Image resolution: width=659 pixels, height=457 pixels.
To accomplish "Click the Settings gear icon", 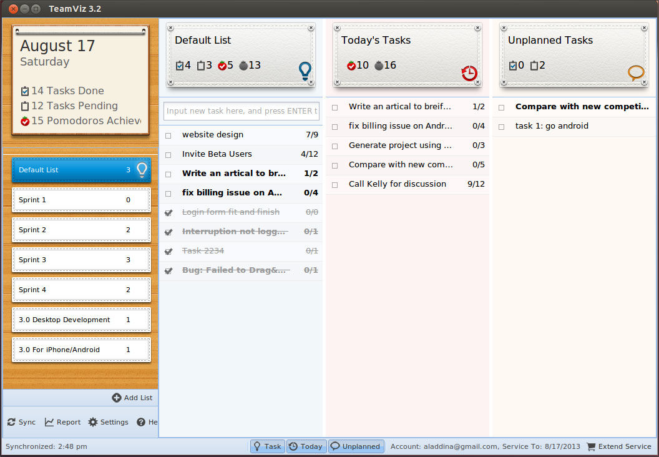I will (x=93, y=422).
